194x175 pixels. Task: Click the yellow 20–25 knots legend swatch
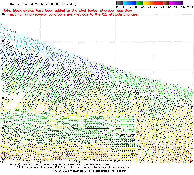tap(146, 3)
